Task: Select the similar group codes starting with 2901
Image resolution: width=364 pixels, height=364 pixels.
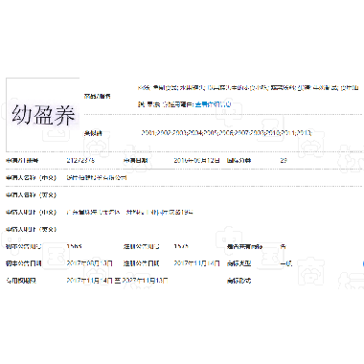Action: coord(226,133)
